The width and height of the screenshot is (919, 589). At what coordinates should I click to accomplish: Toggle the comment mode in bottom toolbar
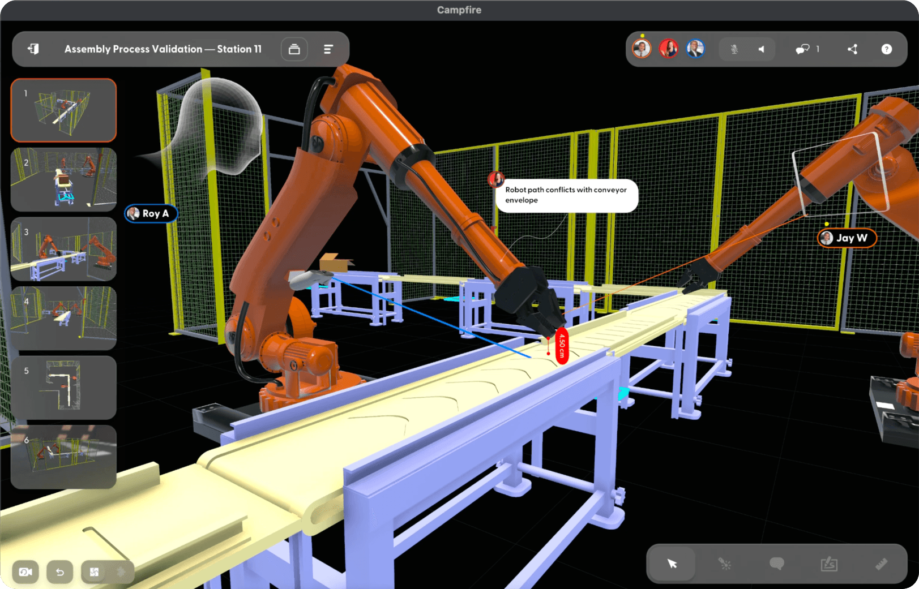pyautogui.click(x=776, y=564)
